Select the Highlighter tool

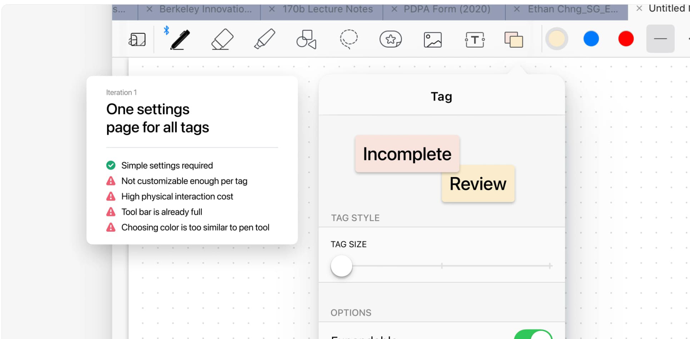coord(265,39)
